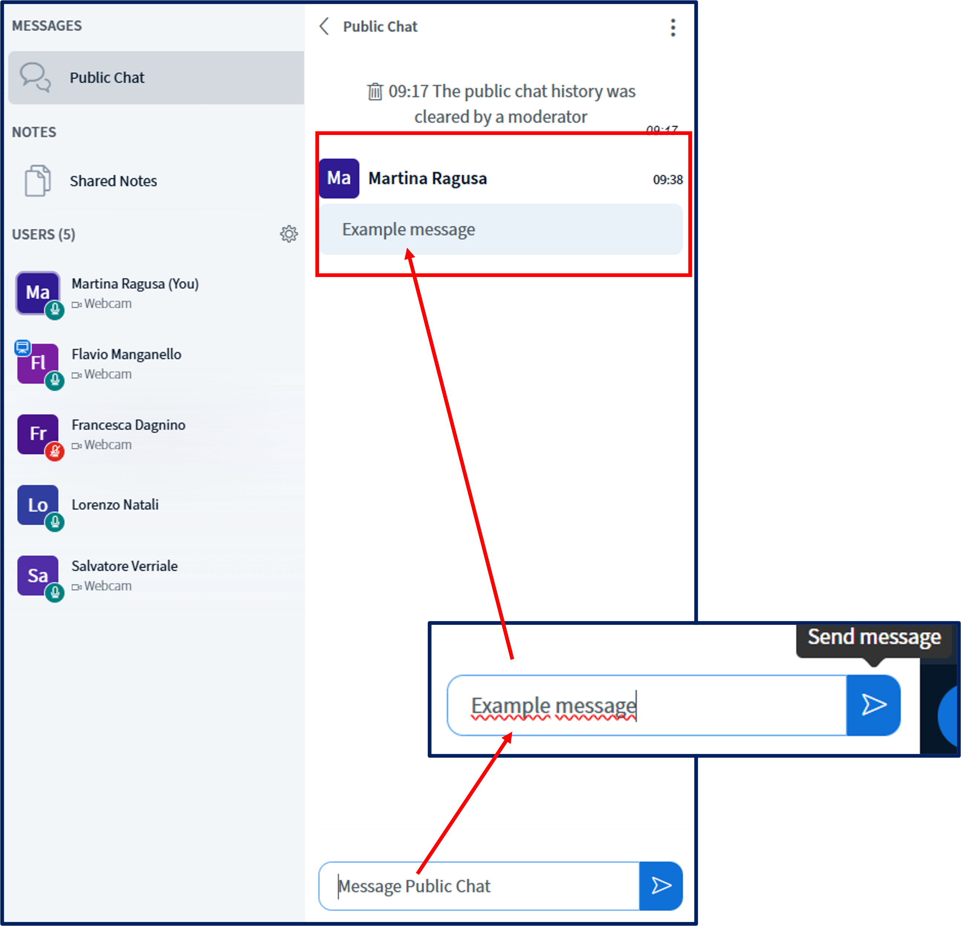Click Salvatore Verriale's microphone badge
The height and width of the screenshot is (926, 961).
point(55,593)
